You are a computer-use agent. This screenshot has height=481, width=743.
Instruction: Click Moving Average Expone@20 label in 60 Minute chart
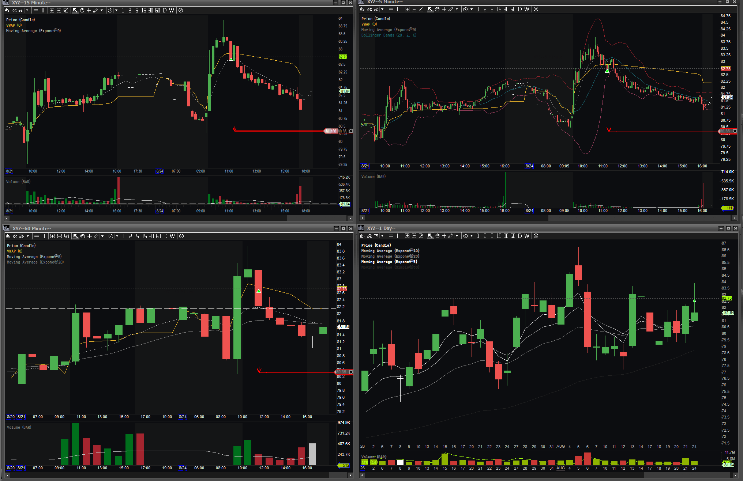point(35,262)
